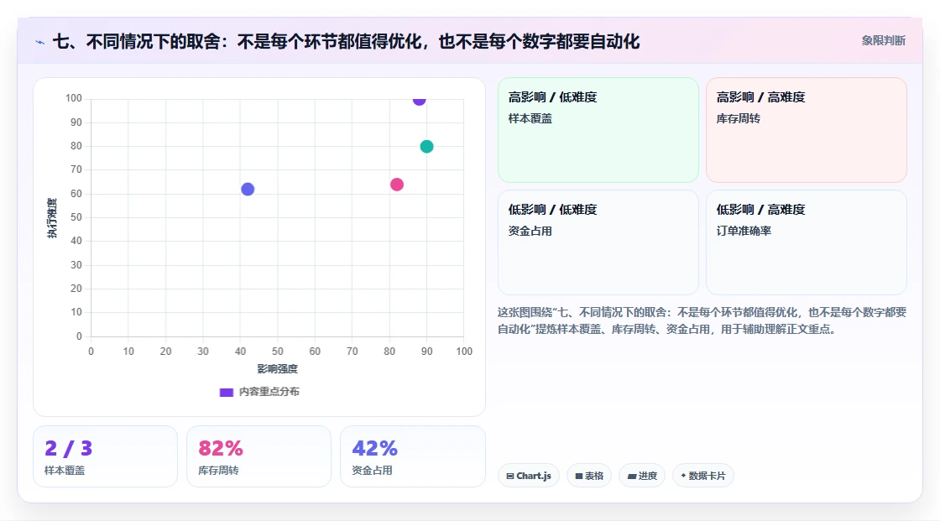The image size is (940, 521).
Task: Click the 42% 资金占用 stat card
Action: (x=412, y=456)
